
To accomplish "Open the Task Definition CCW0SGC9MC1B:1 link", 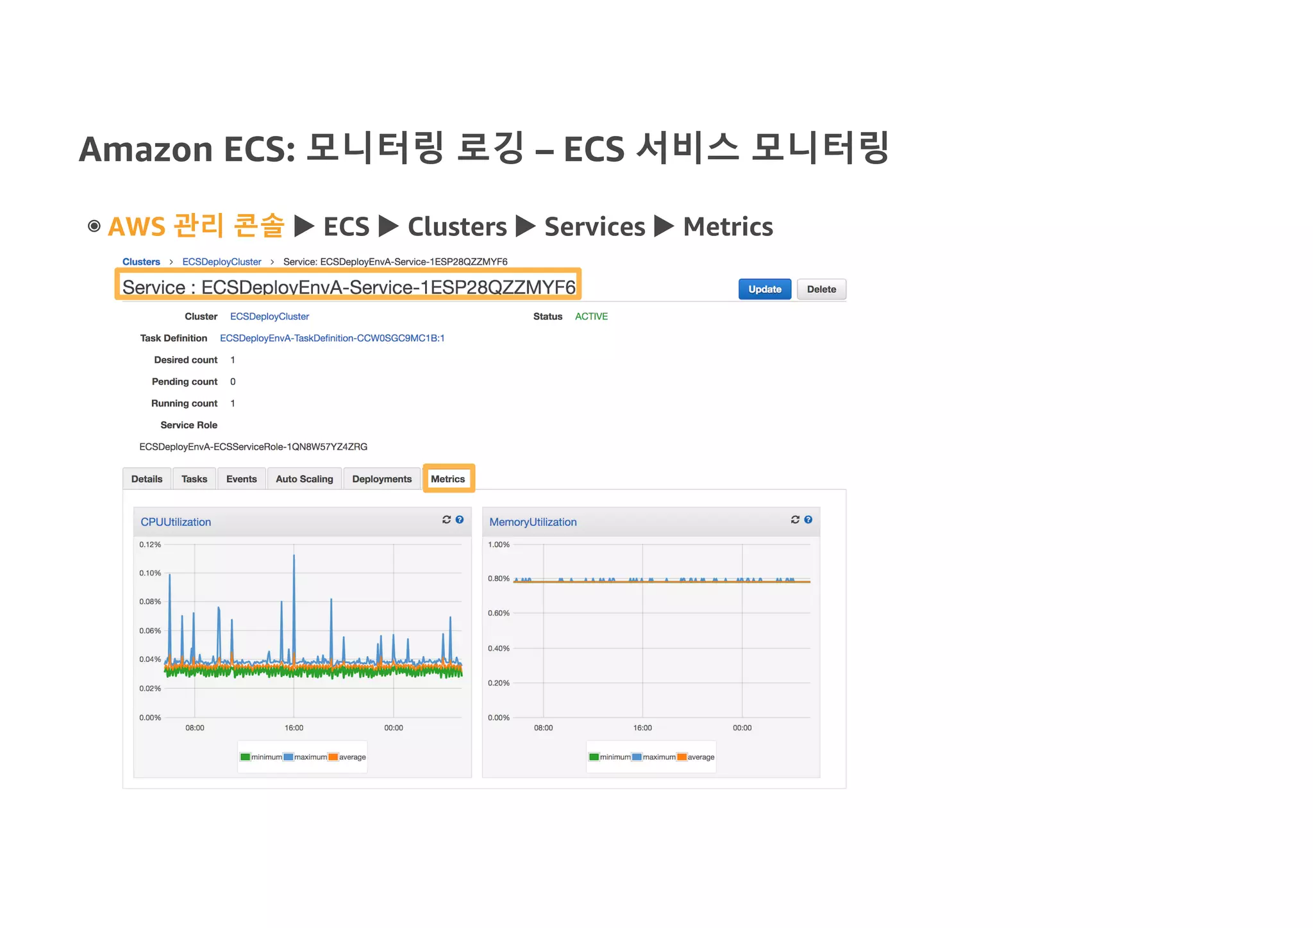I will coord(332,338).
